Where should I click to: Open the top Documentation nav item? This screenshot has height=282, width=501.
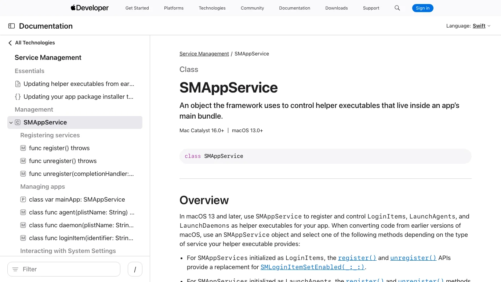click(295, 8)
